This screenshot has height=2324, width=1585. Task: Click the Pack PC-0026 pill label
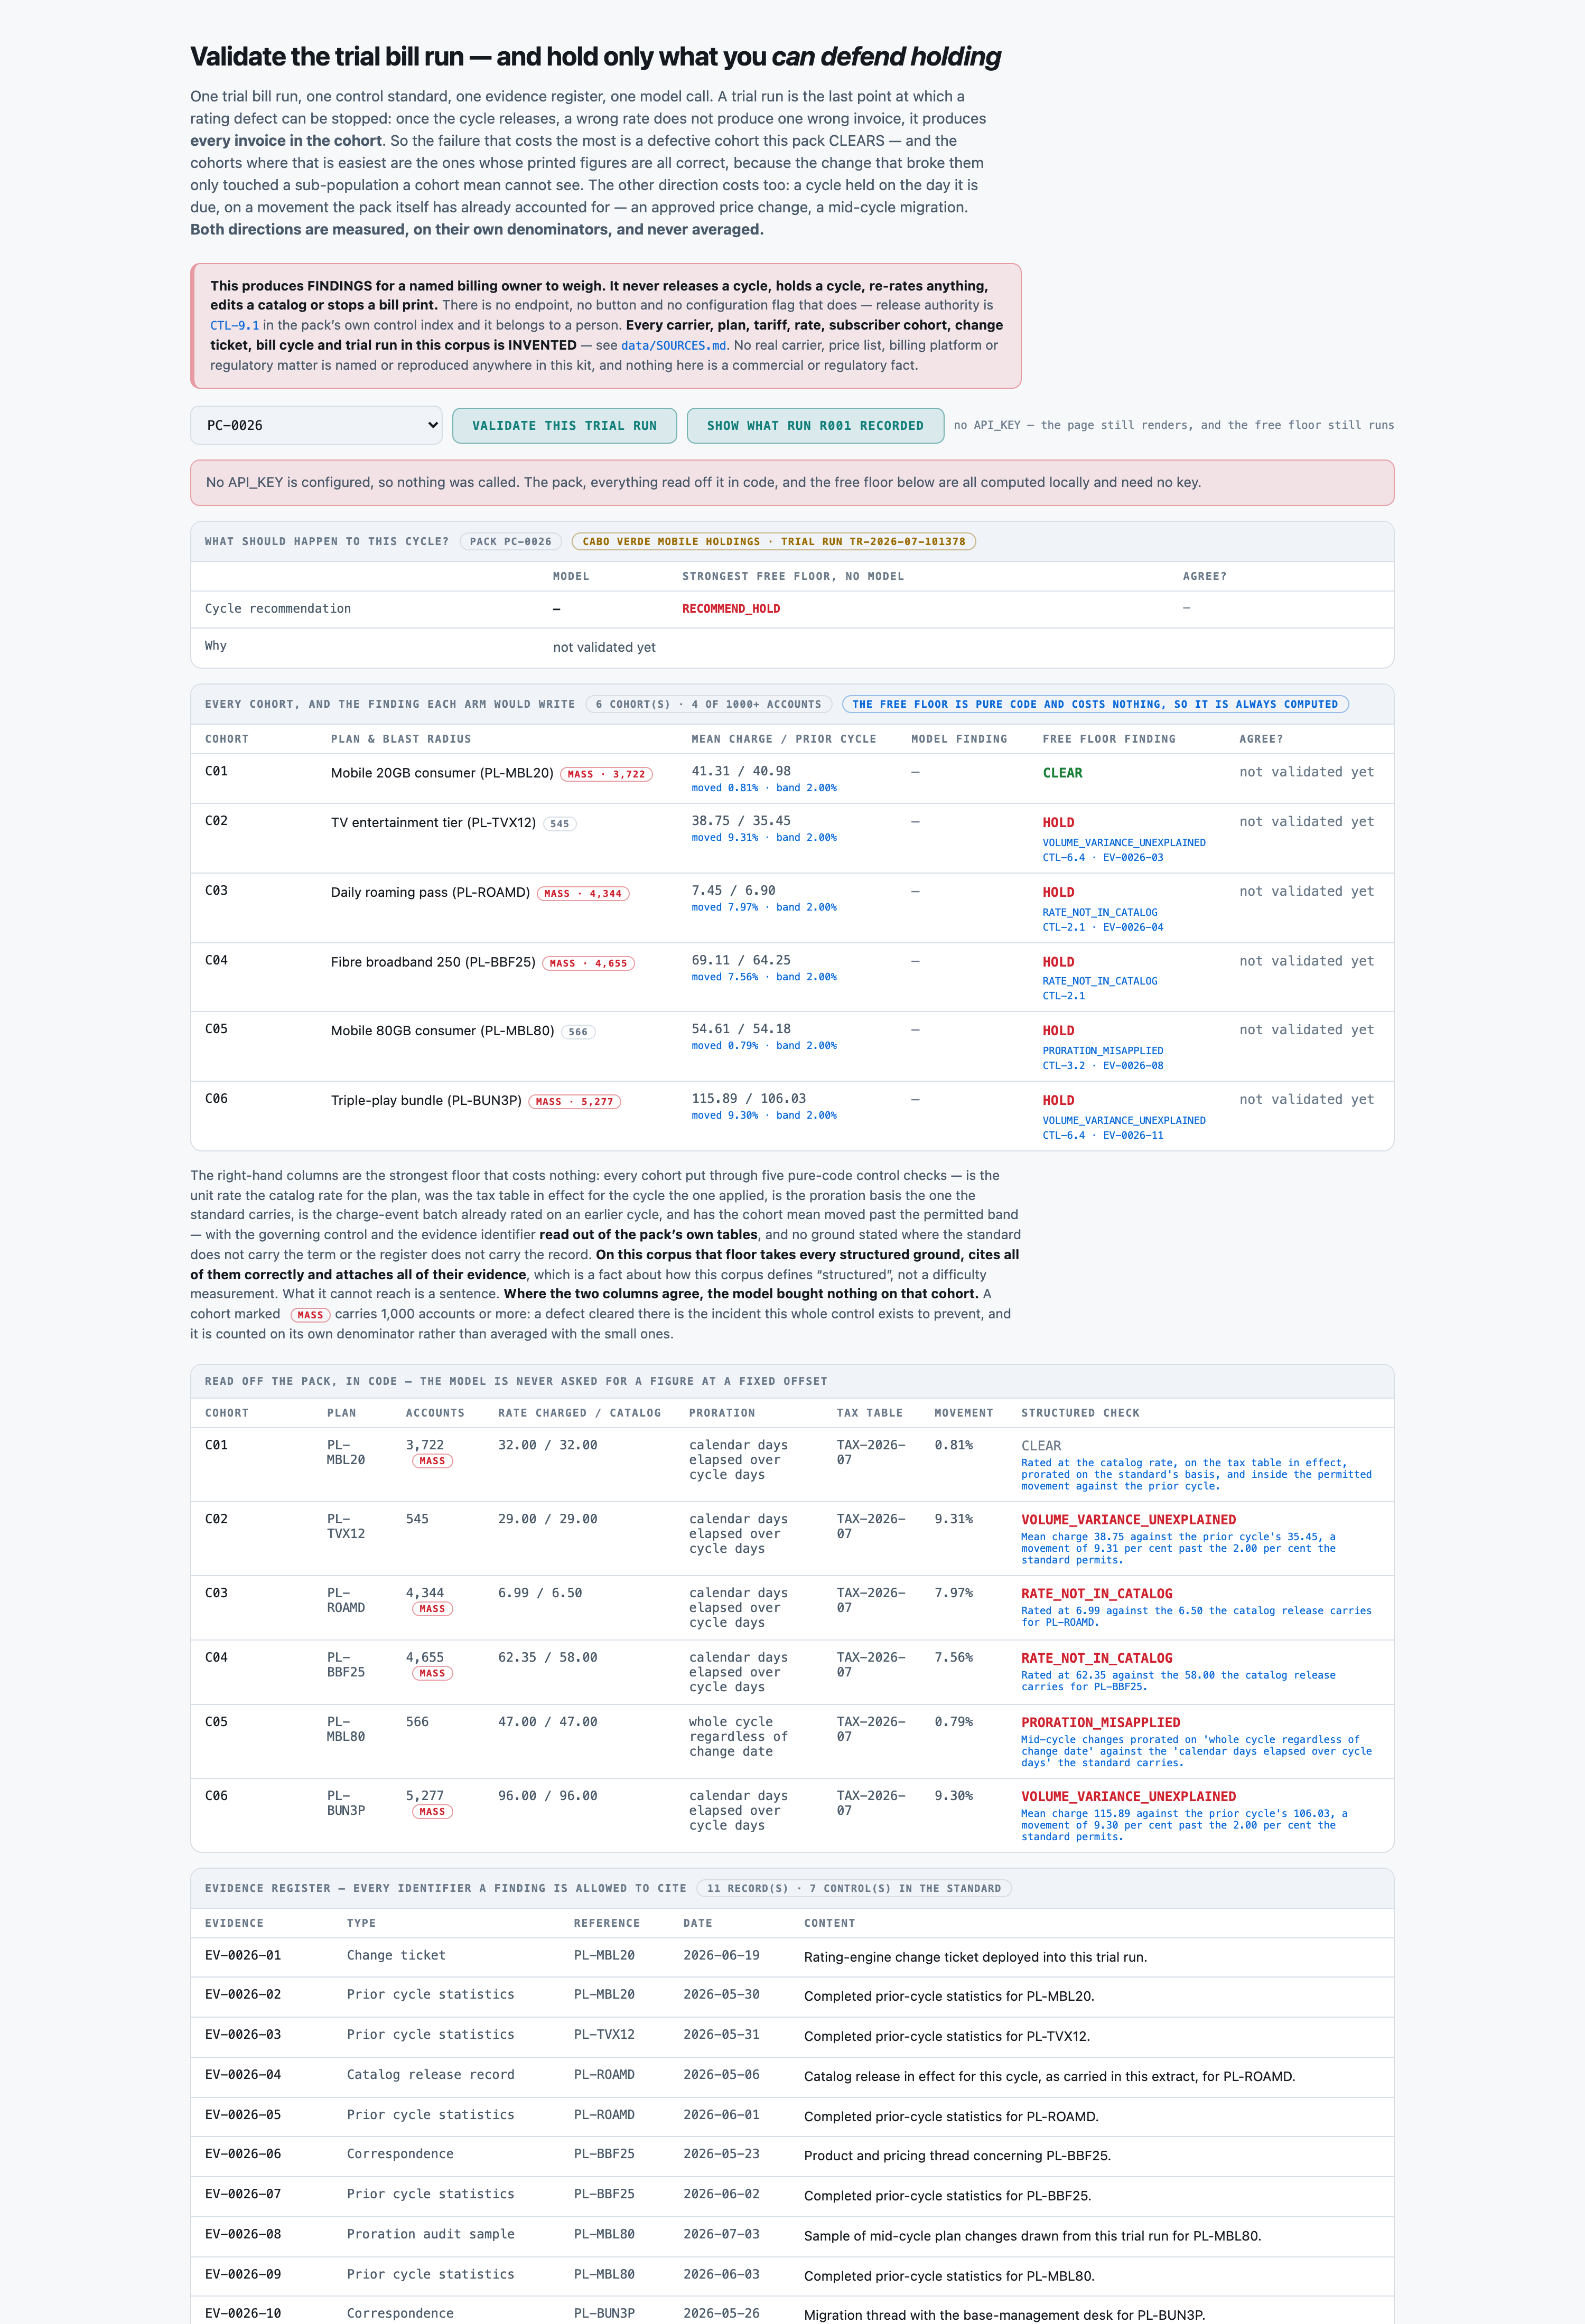tap(510, 541)
